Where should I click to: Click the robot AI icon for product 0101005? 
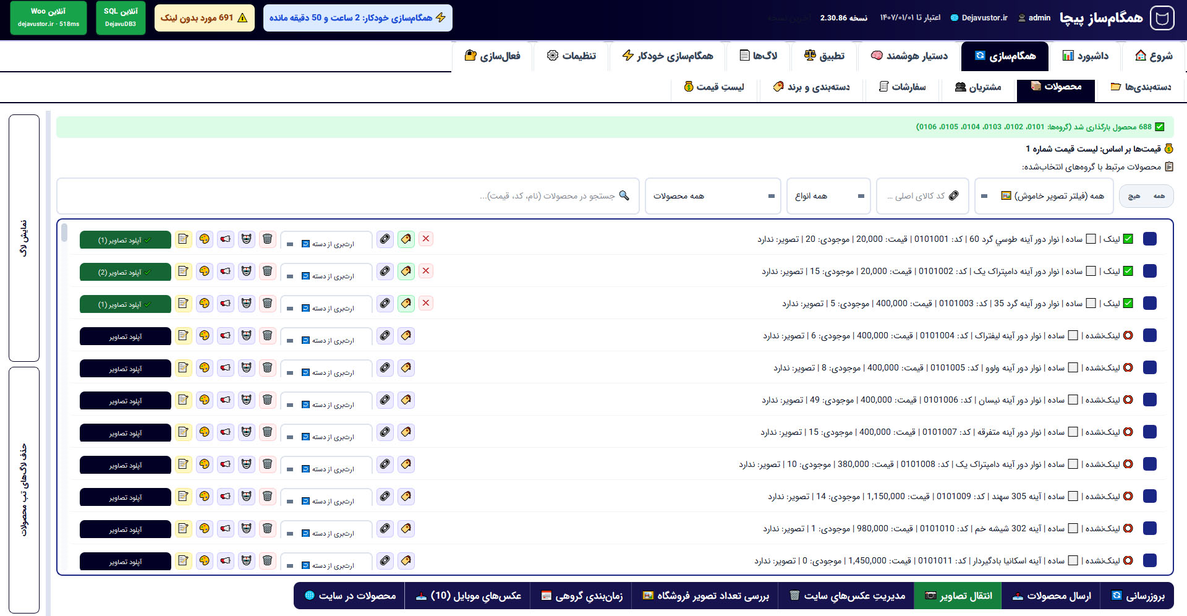pyautogui.click(x=247, y=367)
